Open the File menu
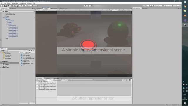188x106 pixels. (x=1, y=3)
